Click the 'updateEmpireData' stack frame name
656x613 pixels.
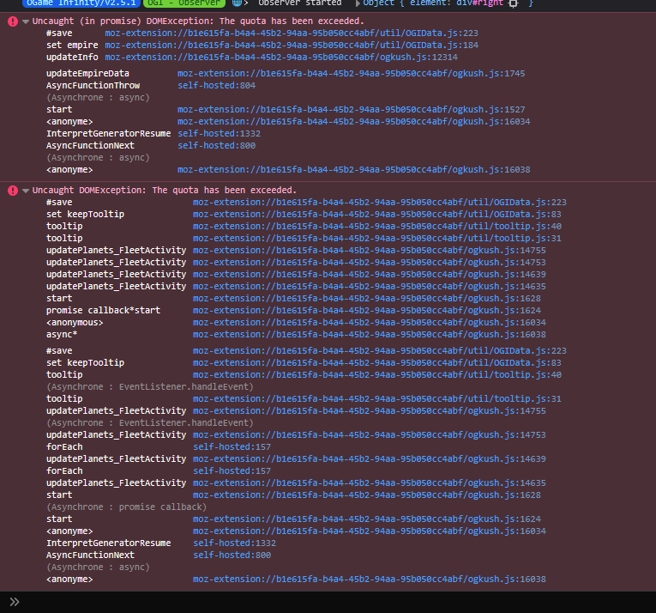click(87, 74)
